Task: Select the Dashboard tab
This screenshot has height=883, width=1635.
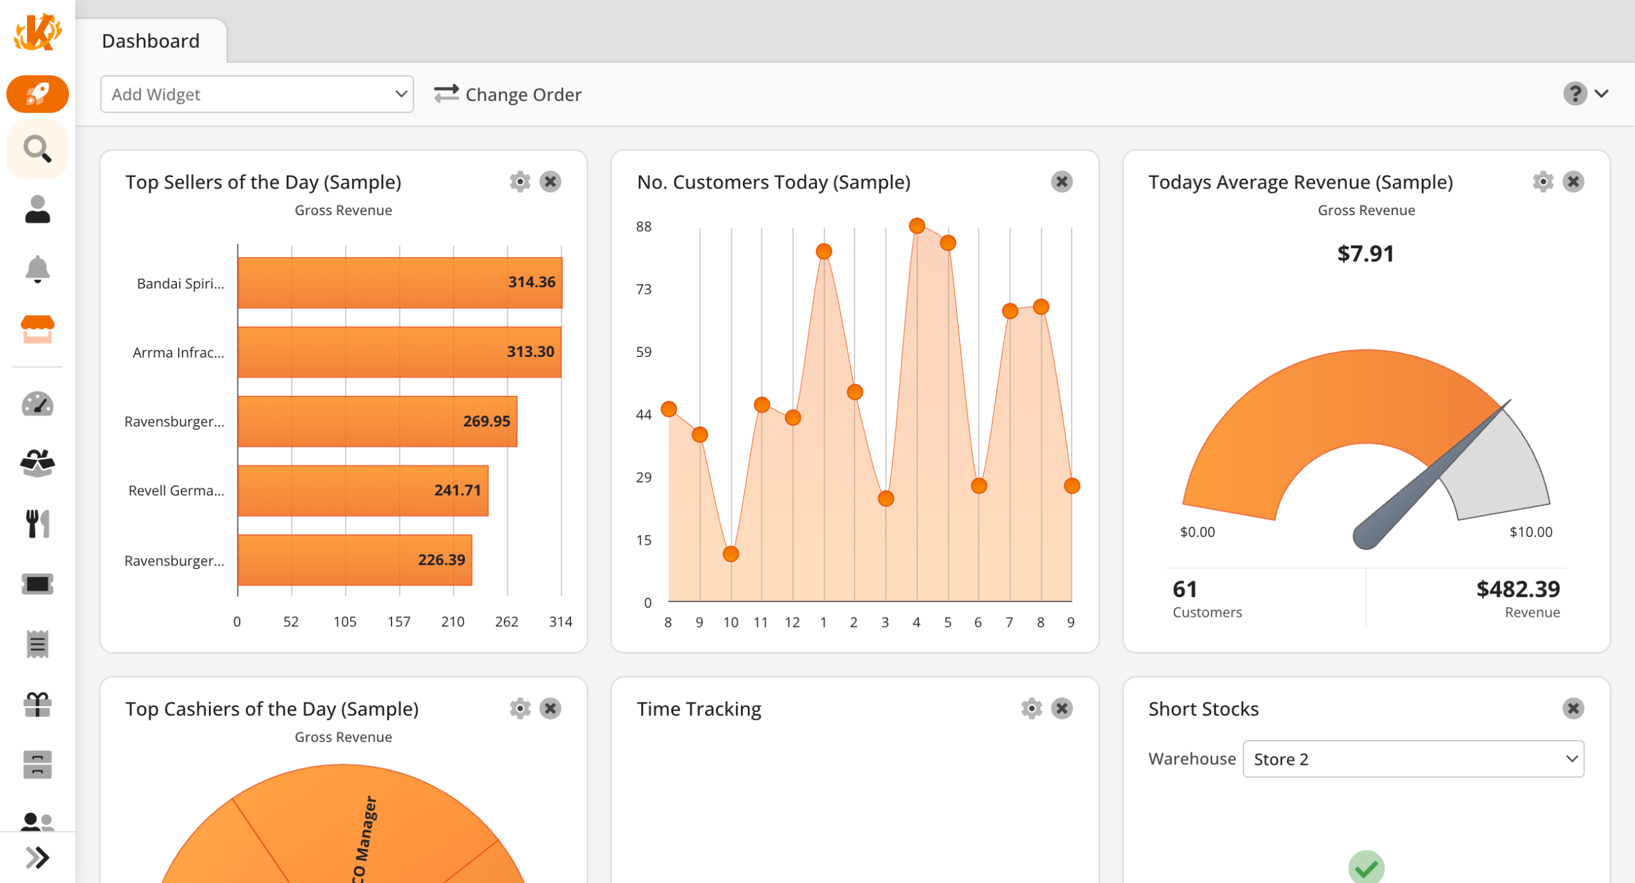Action: pyautogui.click(x=151, y=41)
